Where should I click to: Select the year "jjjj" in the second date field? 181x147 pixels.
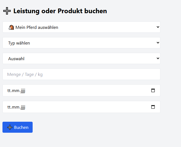(x=22, y=107)
